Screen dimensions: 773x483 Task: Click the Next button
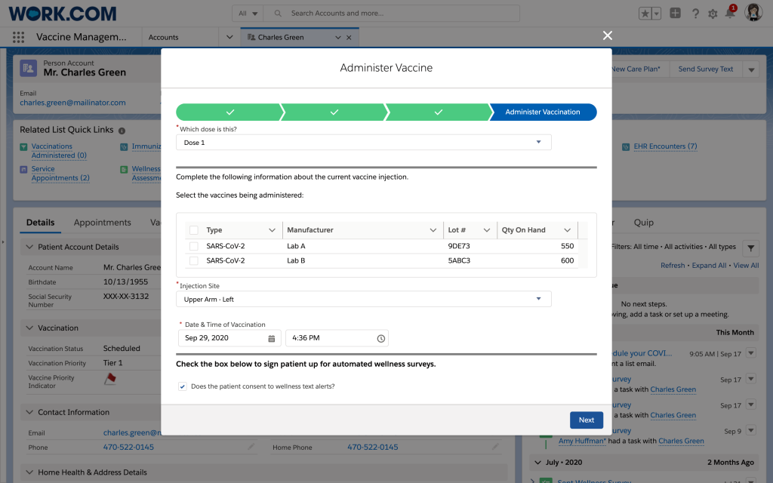point(586,420)
